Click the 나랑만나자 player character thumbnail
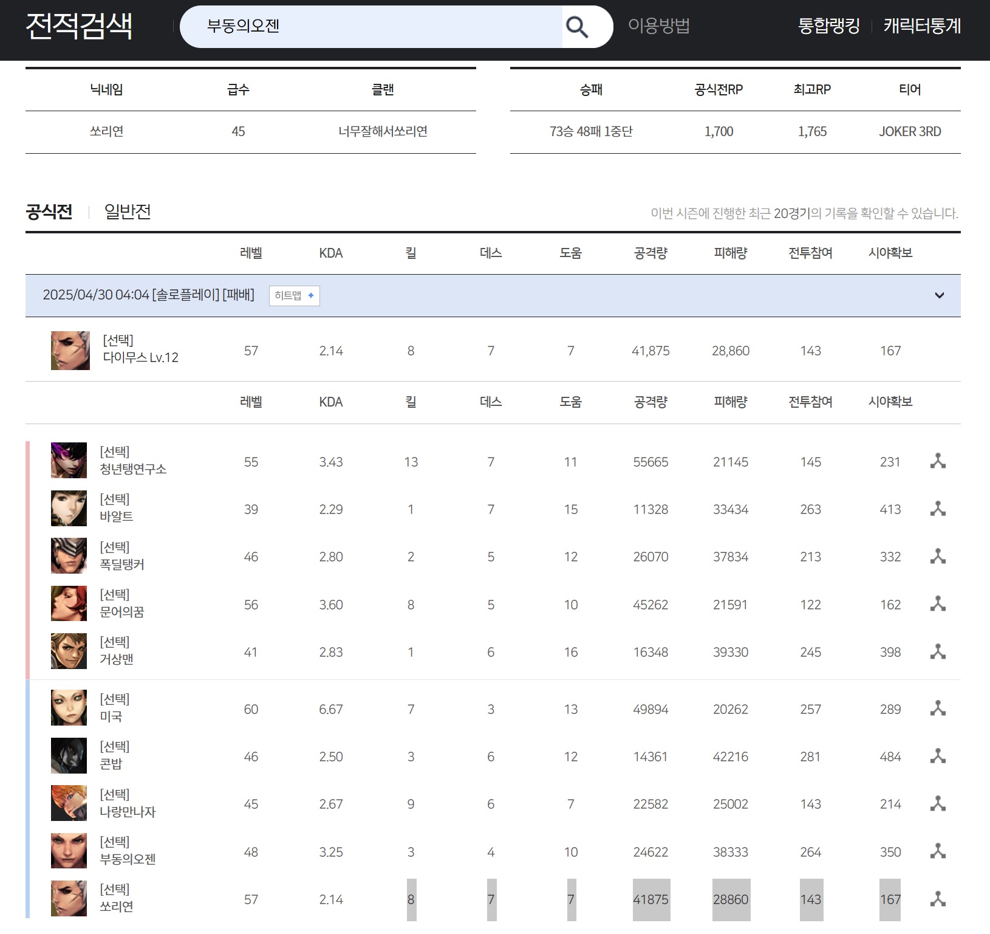This screenshot has height=934, width=990. pos(69,803)
